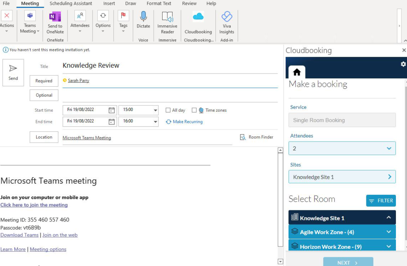Click the info icon on the unsent notice
This screenshot has height=266, width=407.
tap(5, 50)
